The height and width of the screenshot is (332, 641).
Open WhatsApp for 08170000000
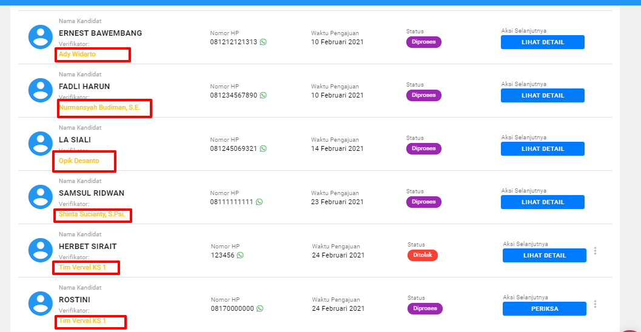click(260, 309)
